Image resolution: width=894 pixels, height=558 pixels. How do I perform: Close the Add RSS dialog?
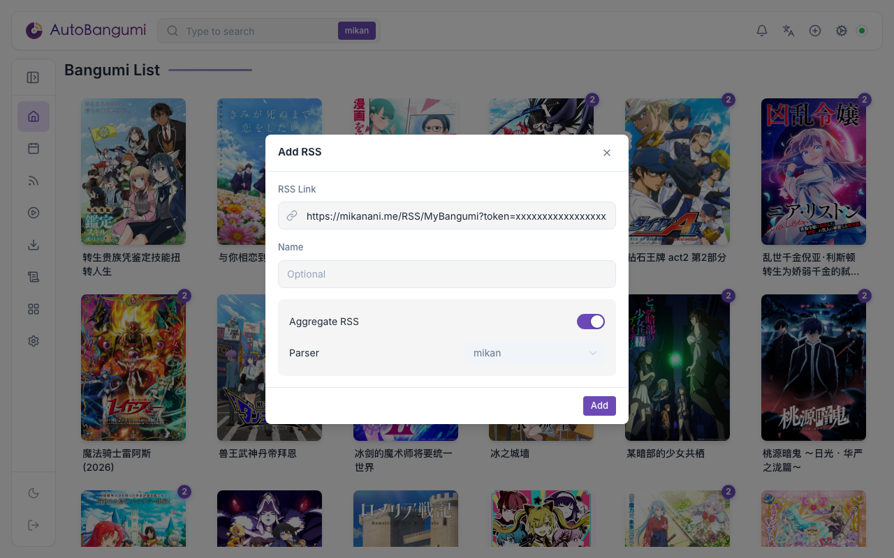tap(607, 153)
